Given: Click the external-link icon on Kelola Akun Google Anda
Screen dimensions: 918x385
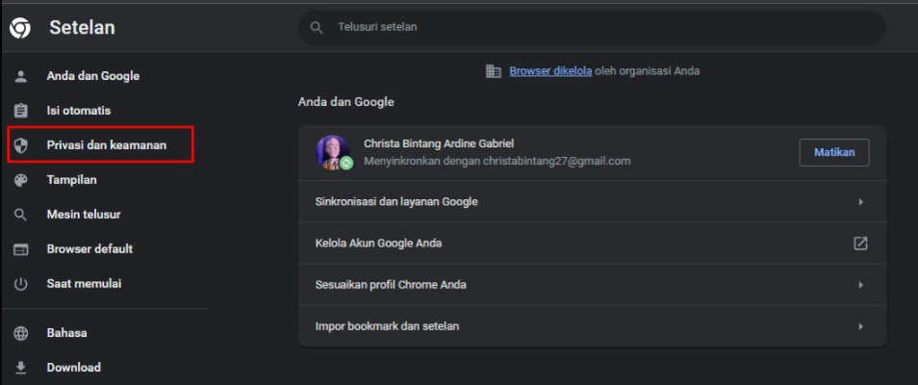Looking at the screenshot, I should point(860,244).
